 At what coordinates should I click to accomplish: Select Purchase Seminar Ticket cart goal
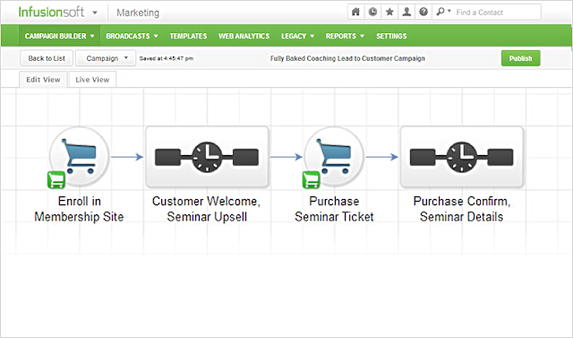point(334,157)
